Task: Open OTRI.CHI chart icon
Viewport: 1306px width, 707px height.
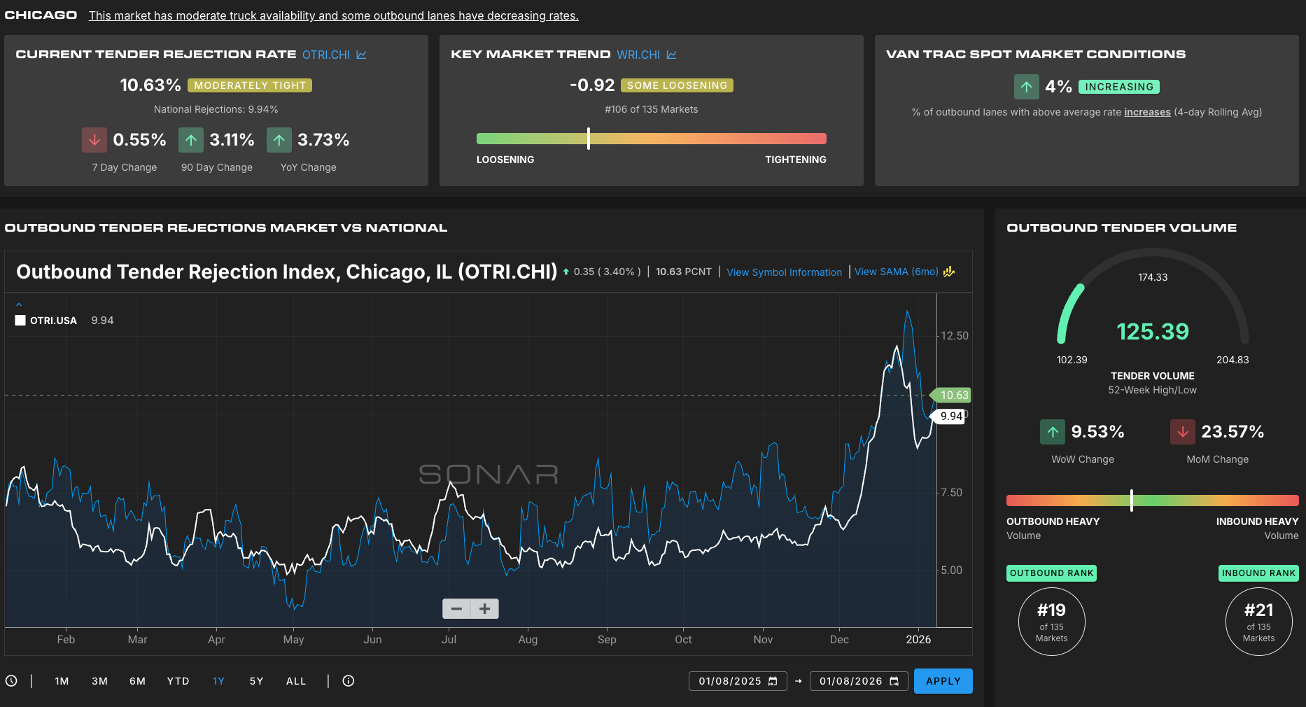Action: (361, 55)
